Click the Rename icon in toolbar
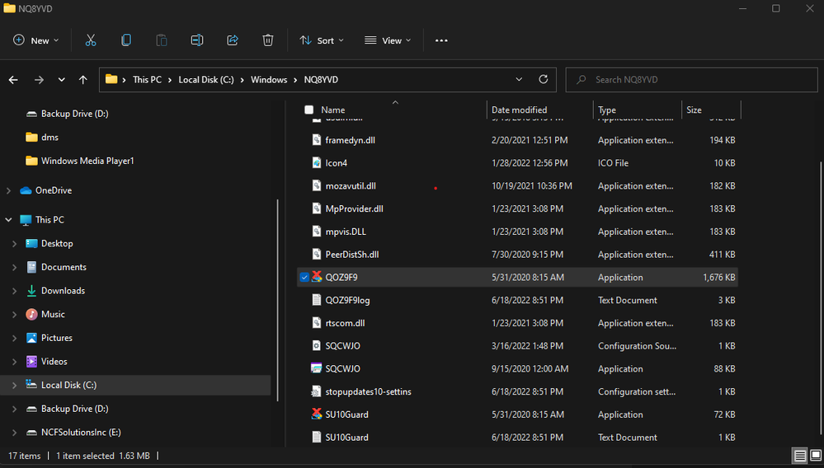 coord(197,40)
